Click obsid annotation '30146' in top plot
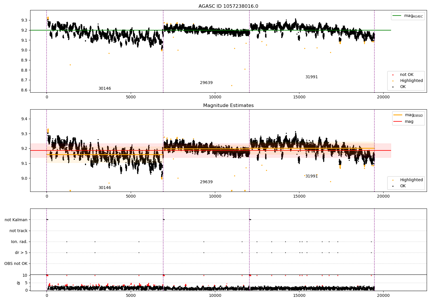 tap(105, 89)
